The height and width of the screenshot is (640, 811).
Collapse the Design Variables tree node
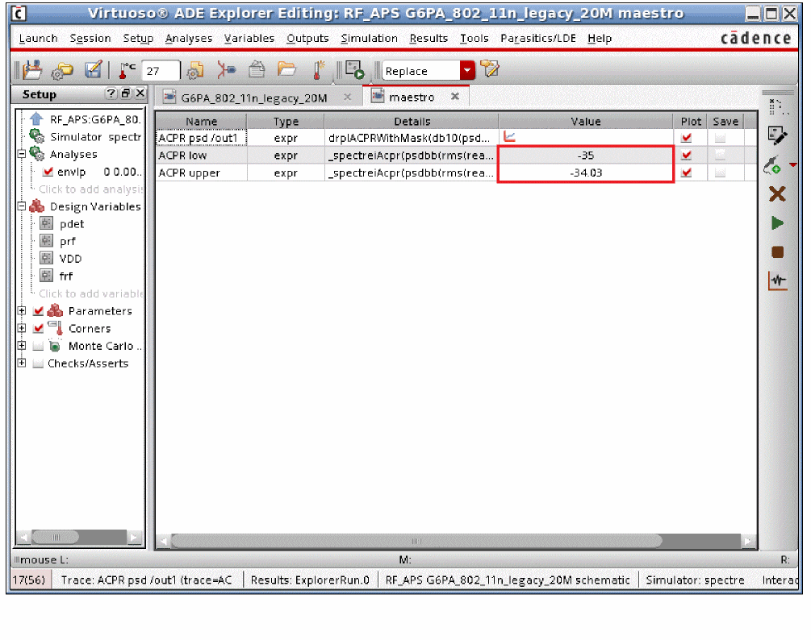(22, 206)
